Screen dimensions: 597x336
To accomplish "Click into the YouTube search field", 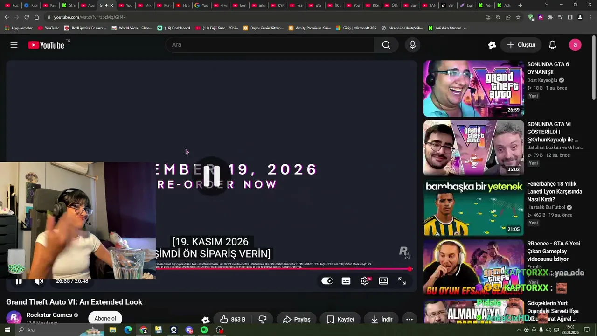I will 270,45.
